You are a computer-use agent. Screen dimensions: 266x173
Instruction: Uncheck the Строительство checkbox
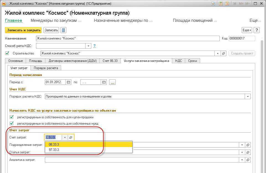pos(7,53)
